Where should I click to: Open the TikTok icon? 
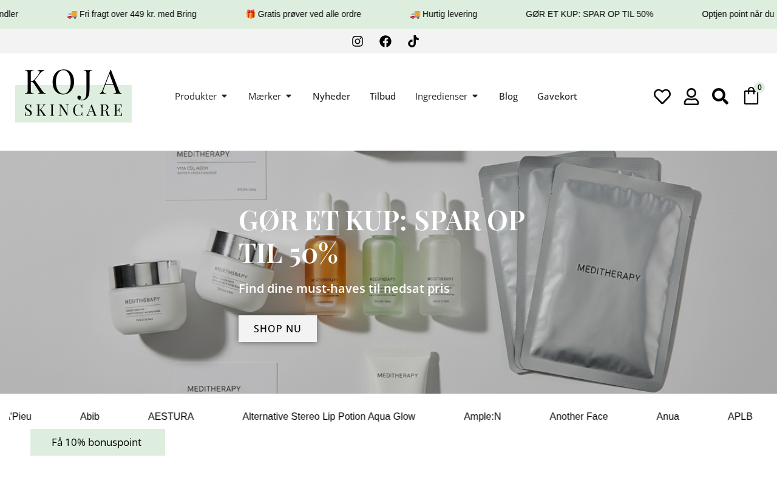click(413, 41)
